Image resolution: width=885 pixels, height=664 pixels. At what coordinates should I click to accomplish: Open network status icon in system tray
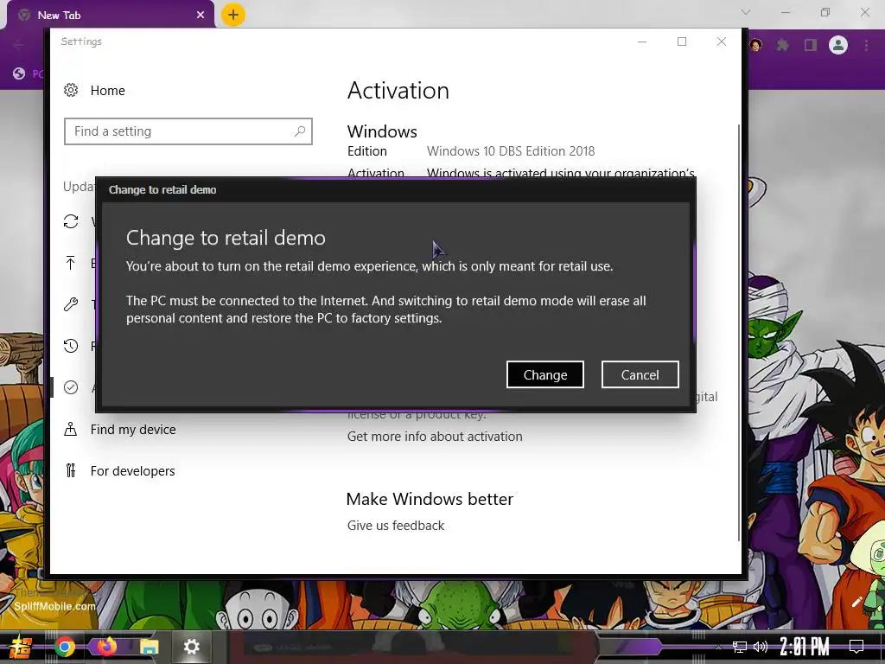[x=740, y=647]
